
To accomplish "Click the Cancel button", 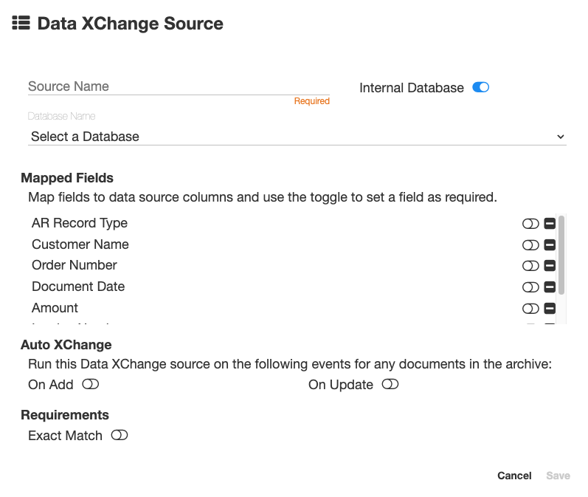I will click(x=514, y=476).
